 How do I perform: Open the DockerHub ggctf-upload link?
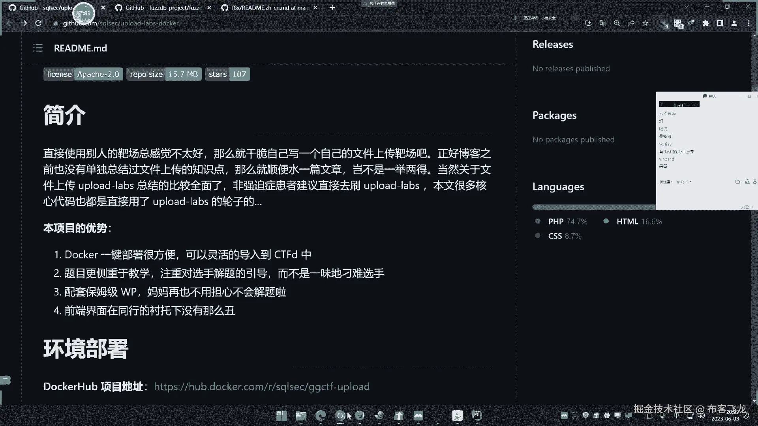click(x=261, y=387)
